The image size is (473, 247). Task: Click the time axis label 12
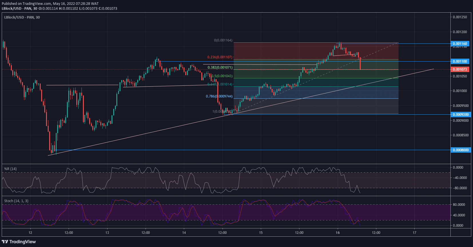[x=30, y=233]
